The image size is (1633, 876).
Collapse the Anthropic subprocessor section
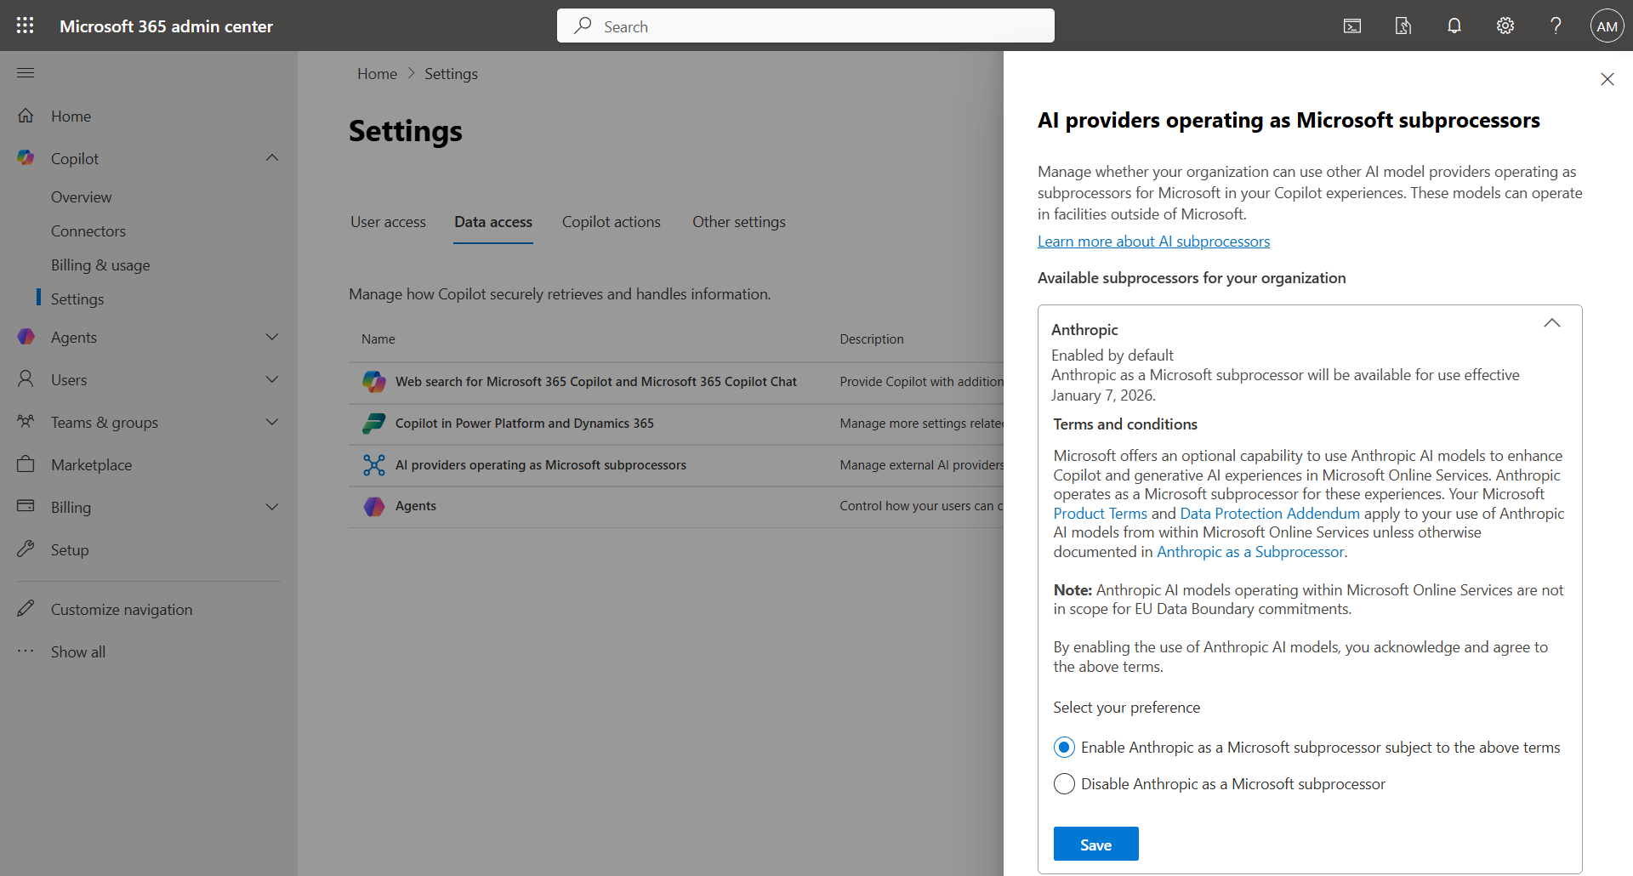coord(1552,323)
